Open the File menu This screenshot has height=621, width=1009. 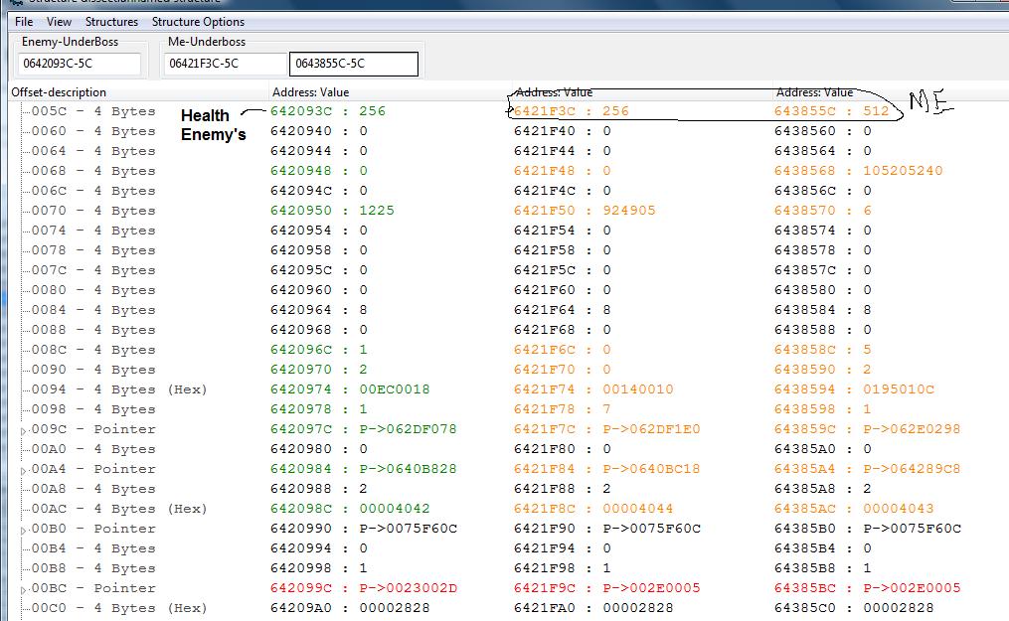(x=24, y=21)
